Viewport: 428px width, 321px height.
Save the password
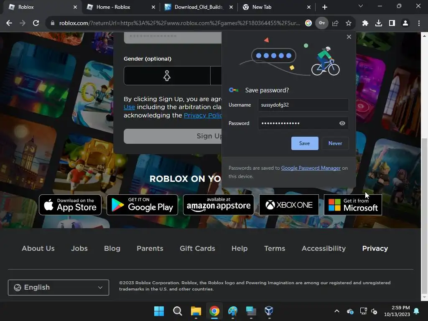click(x=305, y=143)
